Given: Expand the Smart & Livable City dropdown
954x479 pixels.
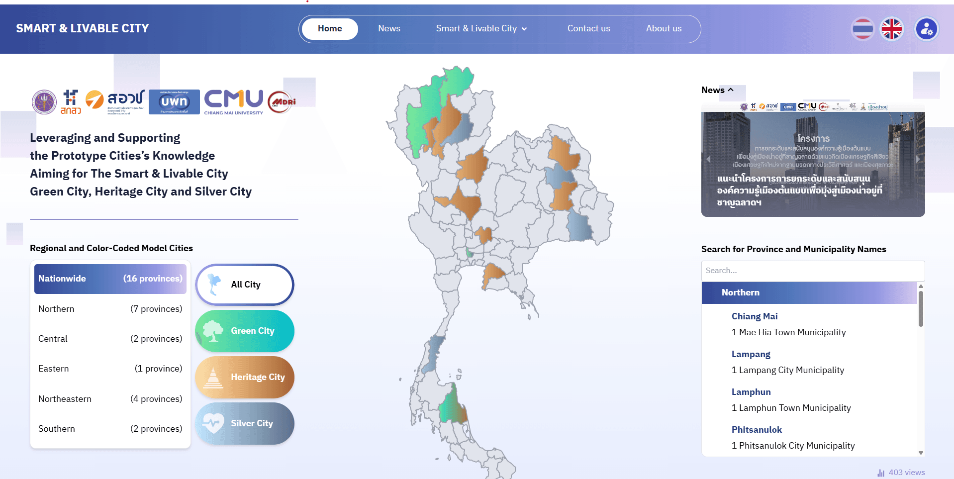Looking at the screenshot, I should pyautogui.click(x=481, y=29).
